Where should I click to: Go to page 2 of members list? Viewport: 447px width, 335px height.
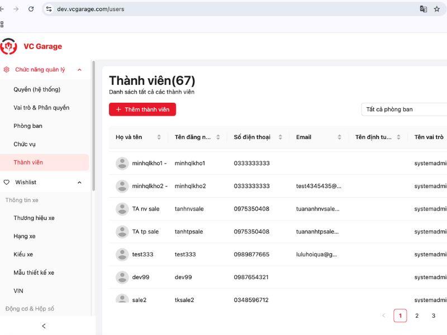tap(417, 315)
